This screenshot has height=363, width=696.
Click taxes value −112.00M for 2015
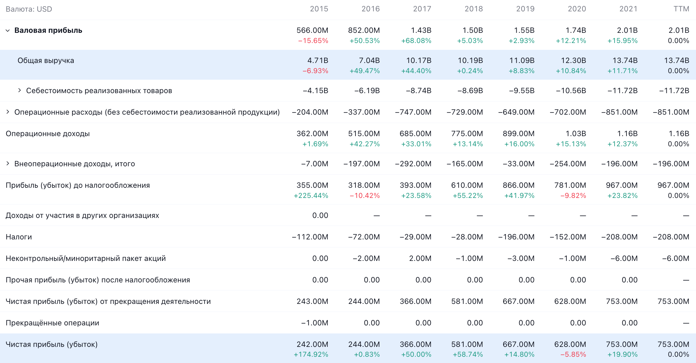click(310, 237)
